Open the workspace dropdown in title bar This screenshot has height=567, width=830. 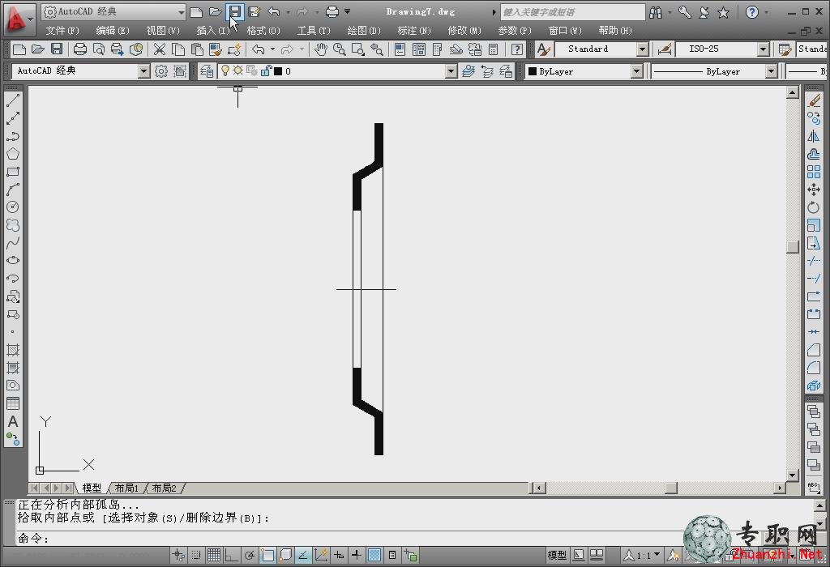pyautogui.click(x=181, y=11)
